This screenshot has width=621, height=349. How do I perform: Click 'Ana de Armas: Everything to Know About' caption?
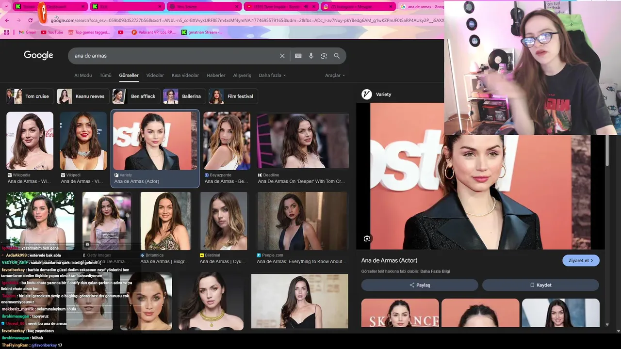pyautogui.click(x=302, y=262)
